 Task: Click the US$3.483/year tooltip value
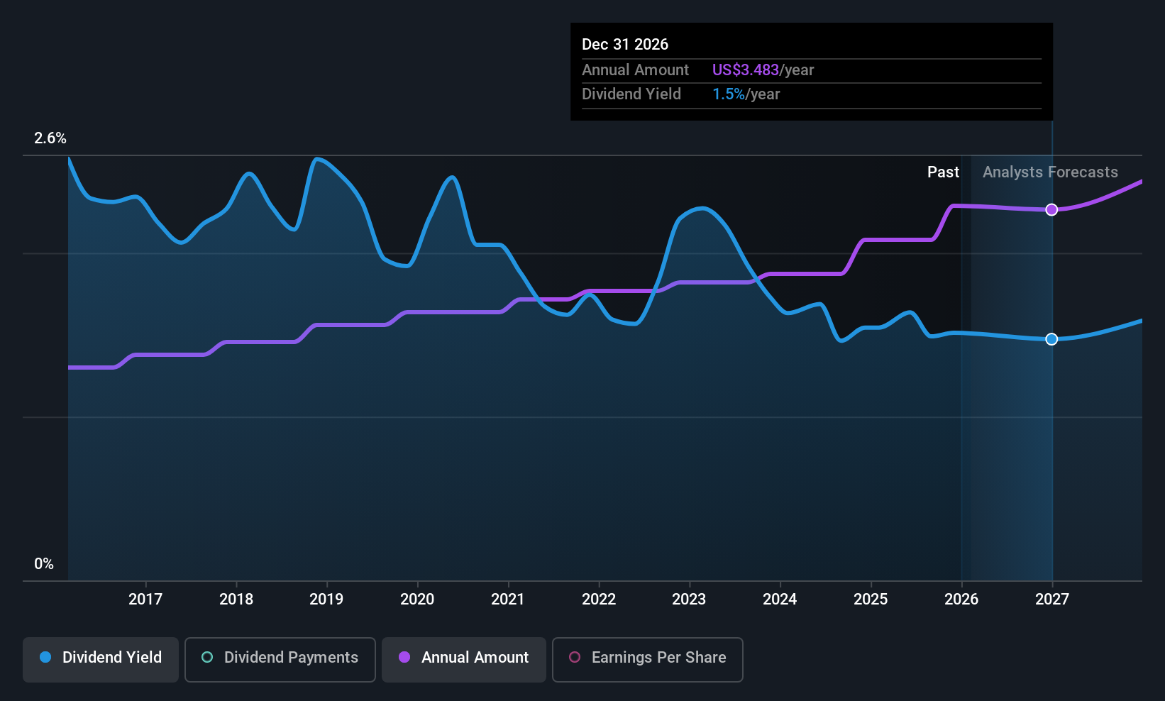tap(763, 70)
